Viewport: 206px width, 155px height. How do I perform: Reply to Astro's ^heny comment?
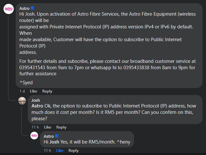(73, 151)
